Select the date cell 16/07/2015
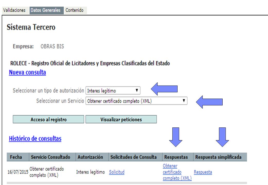Image resolution: width=268 pixels, height=185 pixels. click(x=18, y=172)
